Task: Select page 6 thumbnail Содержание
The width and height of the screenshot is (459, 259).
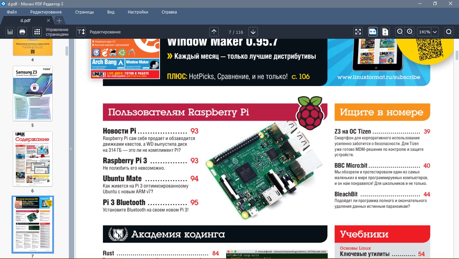Action: (x=33, y=159)
